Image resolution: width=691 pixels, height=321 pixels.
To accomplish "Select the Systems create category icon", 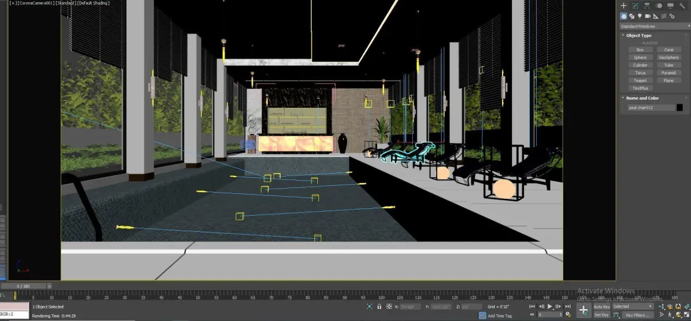I will coord(672,16).
